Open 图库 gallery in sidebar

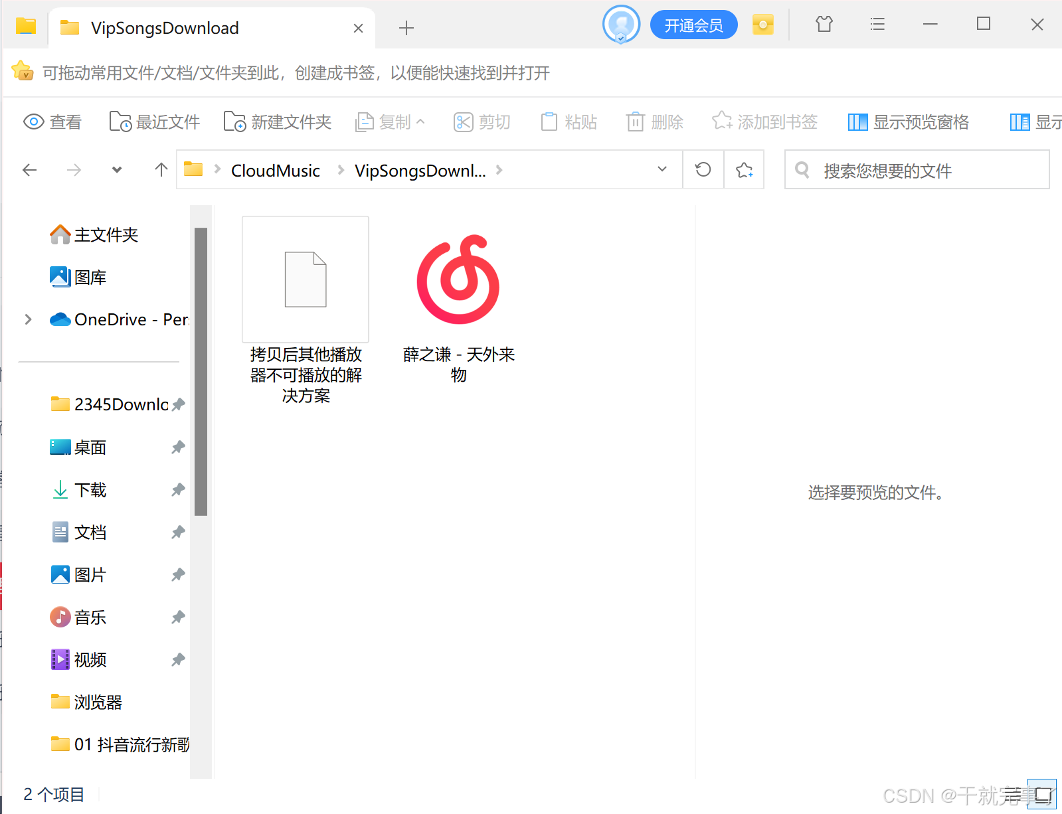(78, 277)
